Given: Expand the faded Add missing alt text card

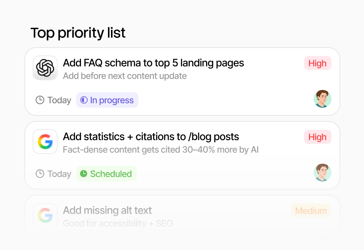Looking at the screenshot, I should click(182, 215).
